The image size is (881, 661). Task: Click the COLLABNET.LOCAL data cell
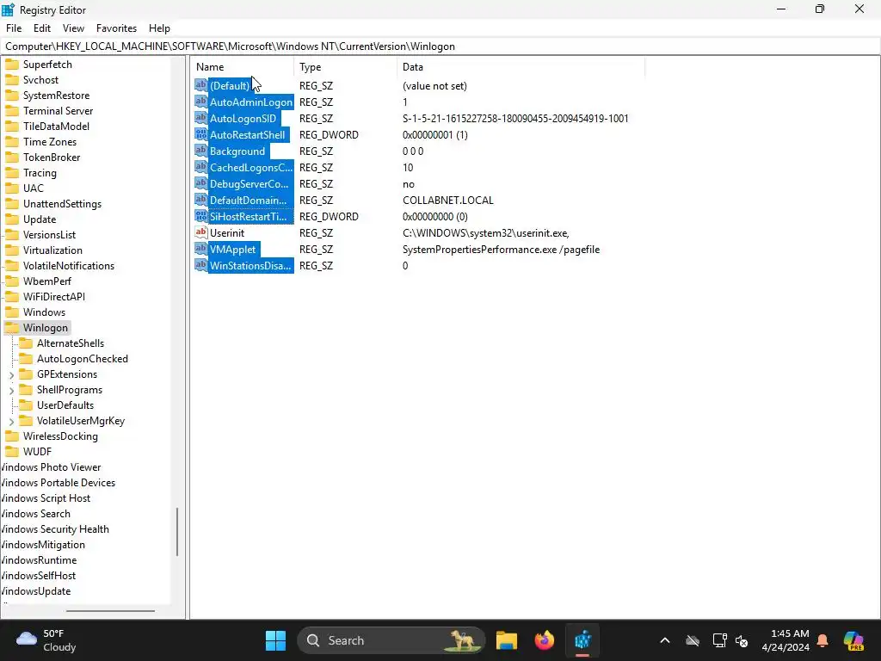click(447, 200)
